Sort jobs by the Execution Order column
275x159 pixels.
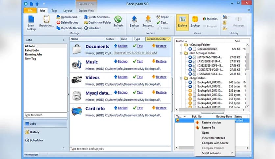[x=158, y=39]
